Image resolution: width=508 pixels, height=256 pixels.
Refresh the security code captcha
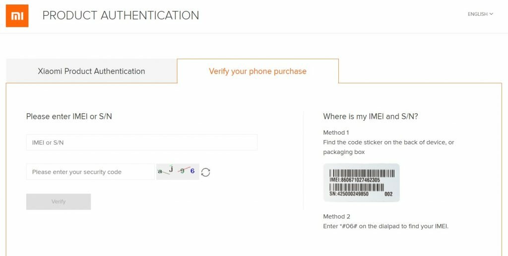coord(206,172)
